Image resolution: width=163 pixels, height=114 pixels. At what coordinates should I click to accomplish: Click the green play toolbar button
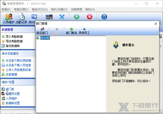[x=77, y=17]
